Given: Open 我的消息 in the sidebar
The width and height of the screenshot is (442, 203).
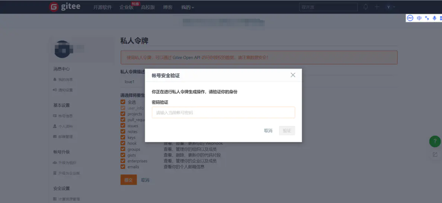Looking at the screenshot, I should [x=63, y=79].
